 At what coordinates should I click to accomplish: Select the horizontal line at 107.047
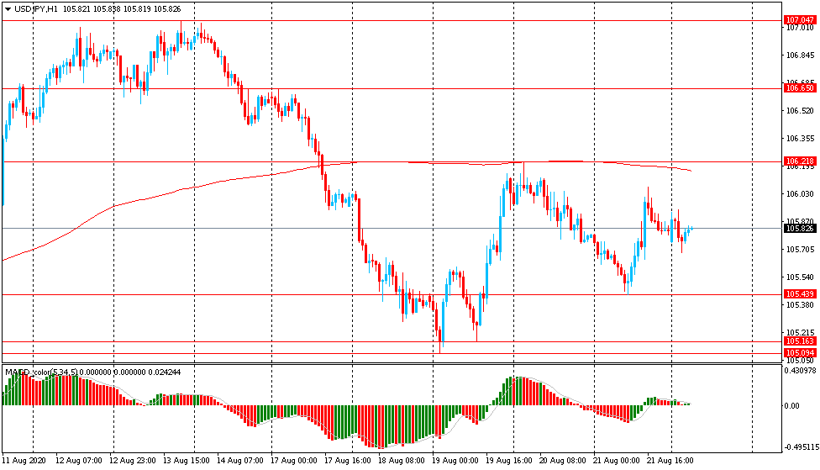392,21
